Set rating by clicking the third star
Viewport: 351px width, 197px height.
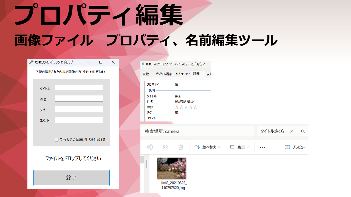[x=186, y=107]
